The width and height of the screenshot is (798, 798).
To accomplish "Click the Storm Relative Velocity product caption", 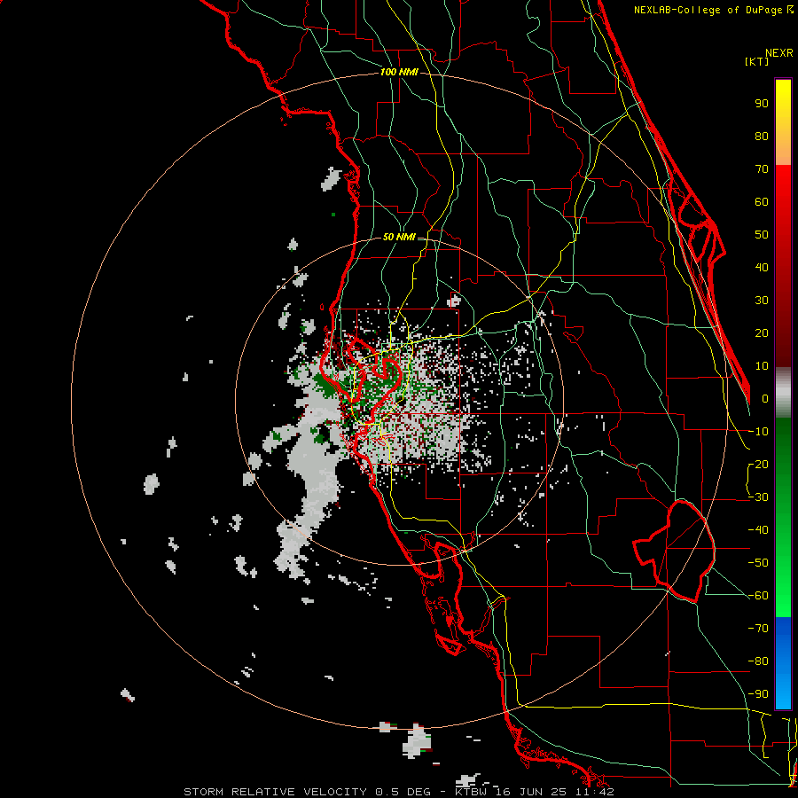I will (398, 792).
